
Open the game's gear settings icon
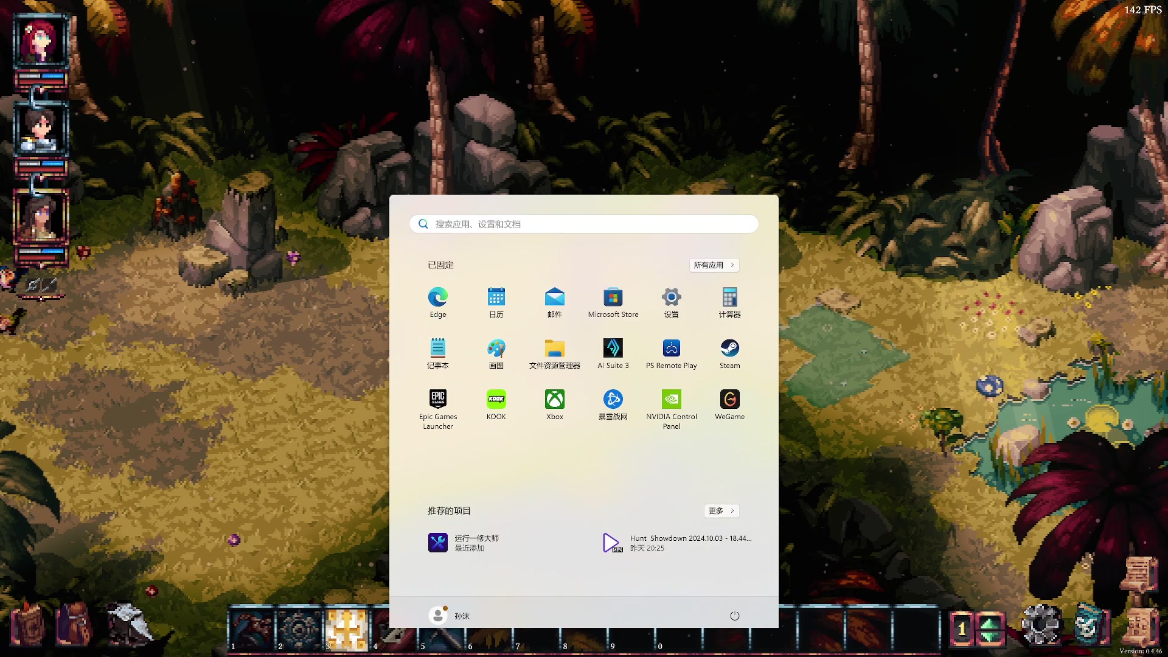pos(1041,625)
